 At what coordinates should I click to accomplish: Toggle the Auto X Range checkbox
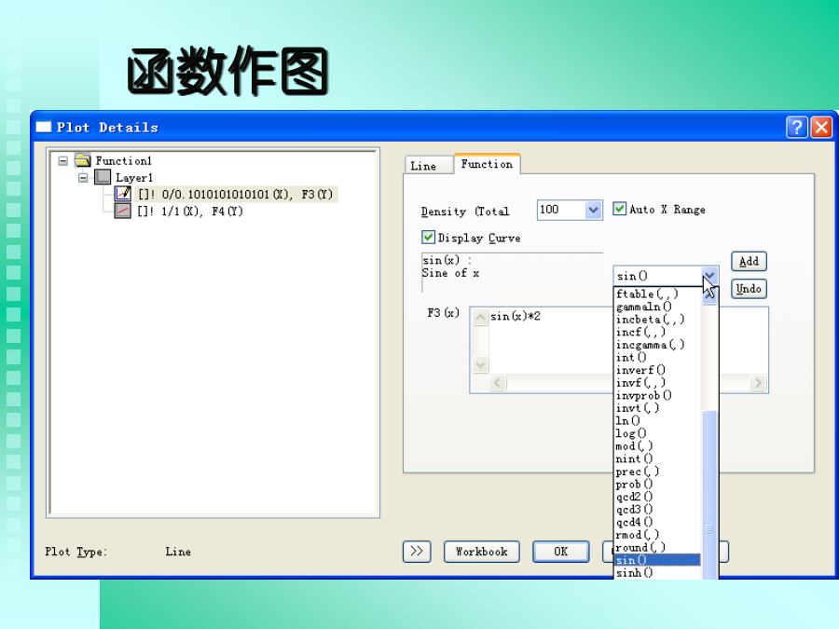[620, 210]
